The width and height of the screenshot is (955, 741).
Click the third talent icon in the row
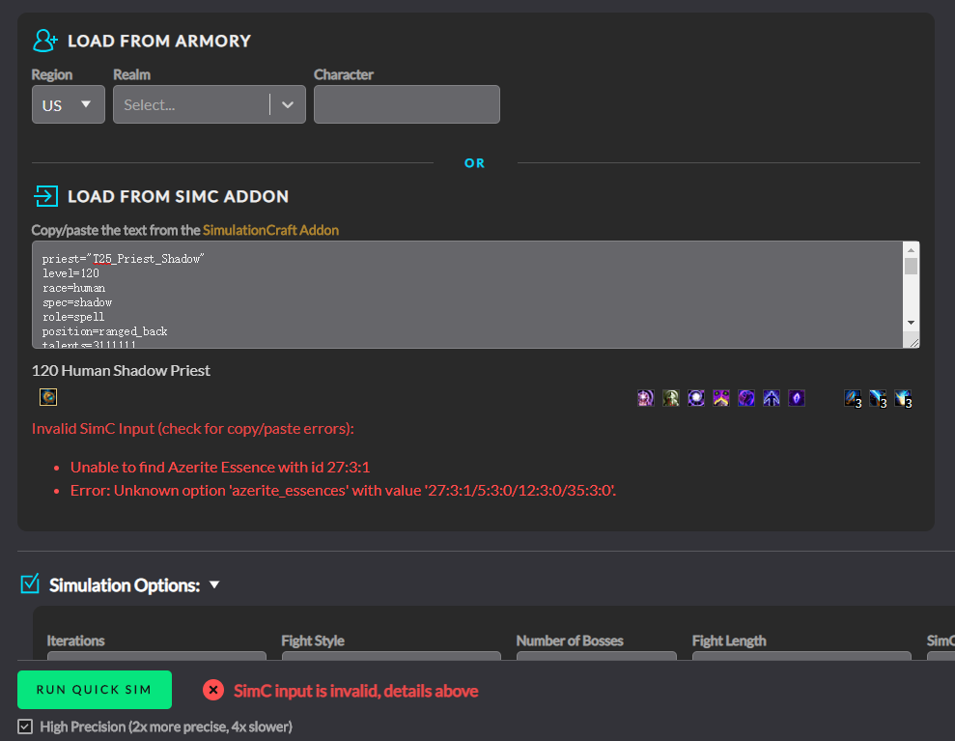coord(696,398)
